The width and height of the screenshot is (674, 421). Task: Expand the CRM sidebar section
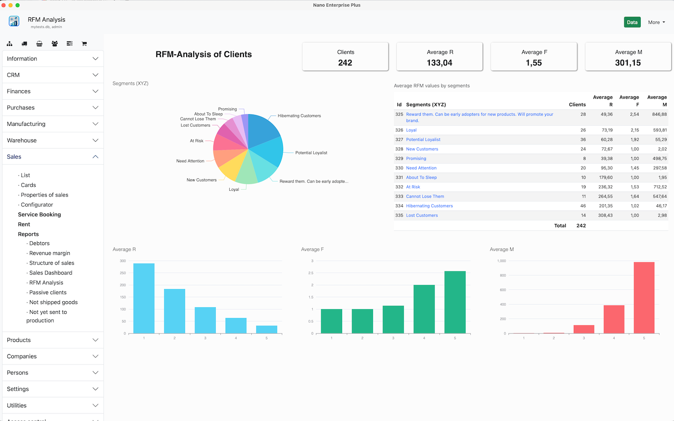53,75
